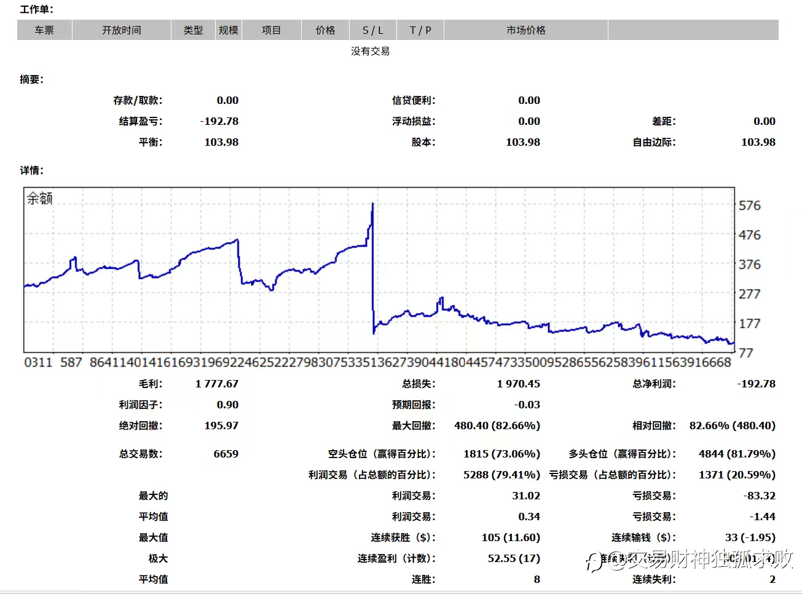Click the 利润因子 value 0.90
This screenshot has height=594, width=802.
click(x=227, y=405)
